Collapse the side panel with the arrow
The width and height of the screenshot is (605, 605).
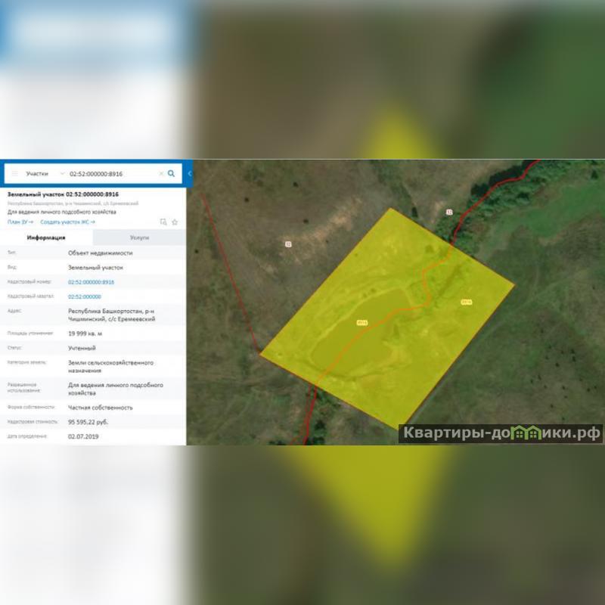pos(189,173)
